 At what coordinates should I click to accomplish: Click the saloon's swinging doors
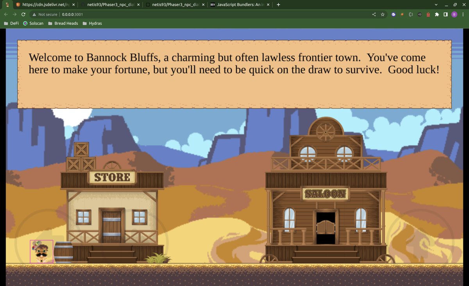point(326,227)
